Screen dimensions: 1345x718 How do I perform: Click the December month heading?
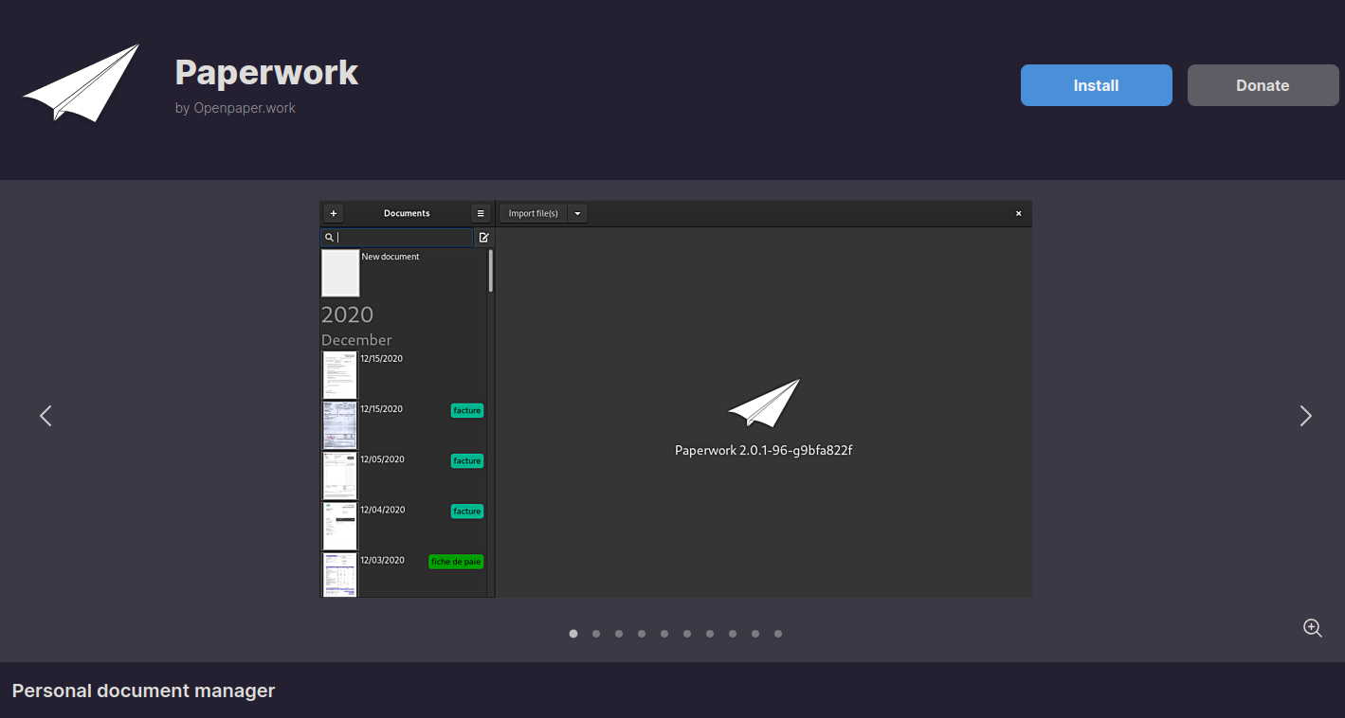[356, 340]
